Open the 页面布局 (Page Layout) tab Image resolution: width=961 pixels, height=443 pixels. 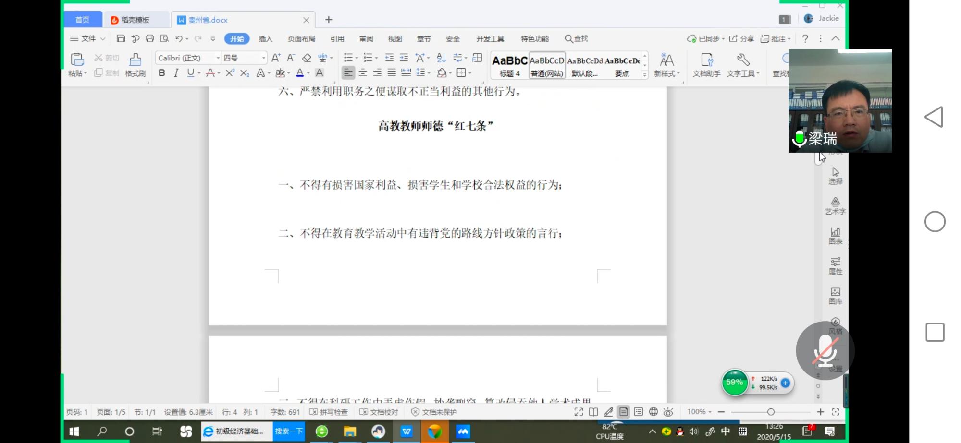pyautogui.click(x=301, y=39)
